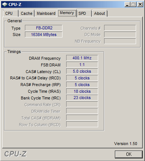Select the DRAM Frequency value 400.1 MHz
The image size is (145, 161).
(x=82, y=58)
